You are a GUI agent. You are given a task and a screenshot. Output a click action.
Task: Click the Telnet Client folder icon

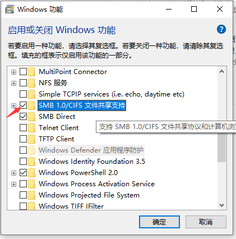point(31,128)
